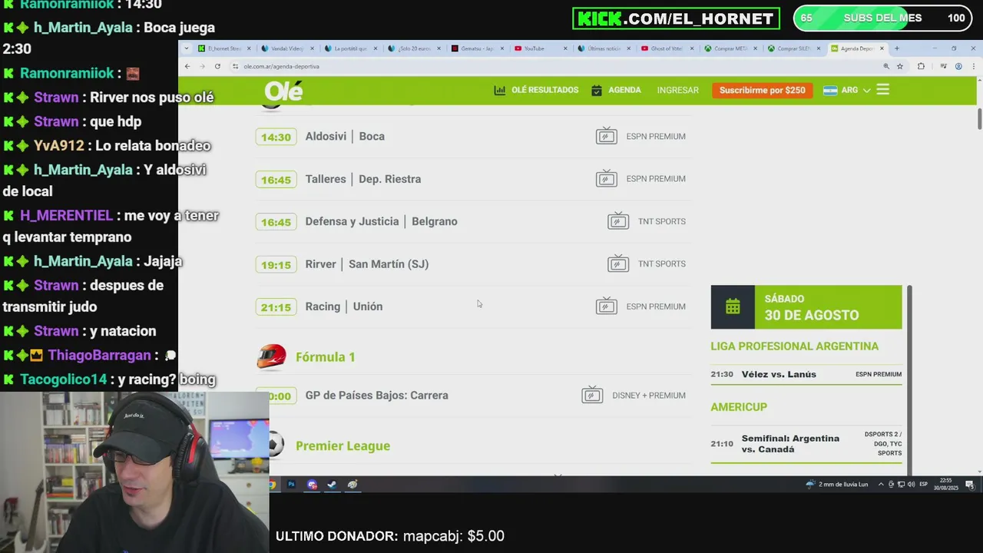
Task: Open the browser zoom magnifier icon
Action: [886, 66]
